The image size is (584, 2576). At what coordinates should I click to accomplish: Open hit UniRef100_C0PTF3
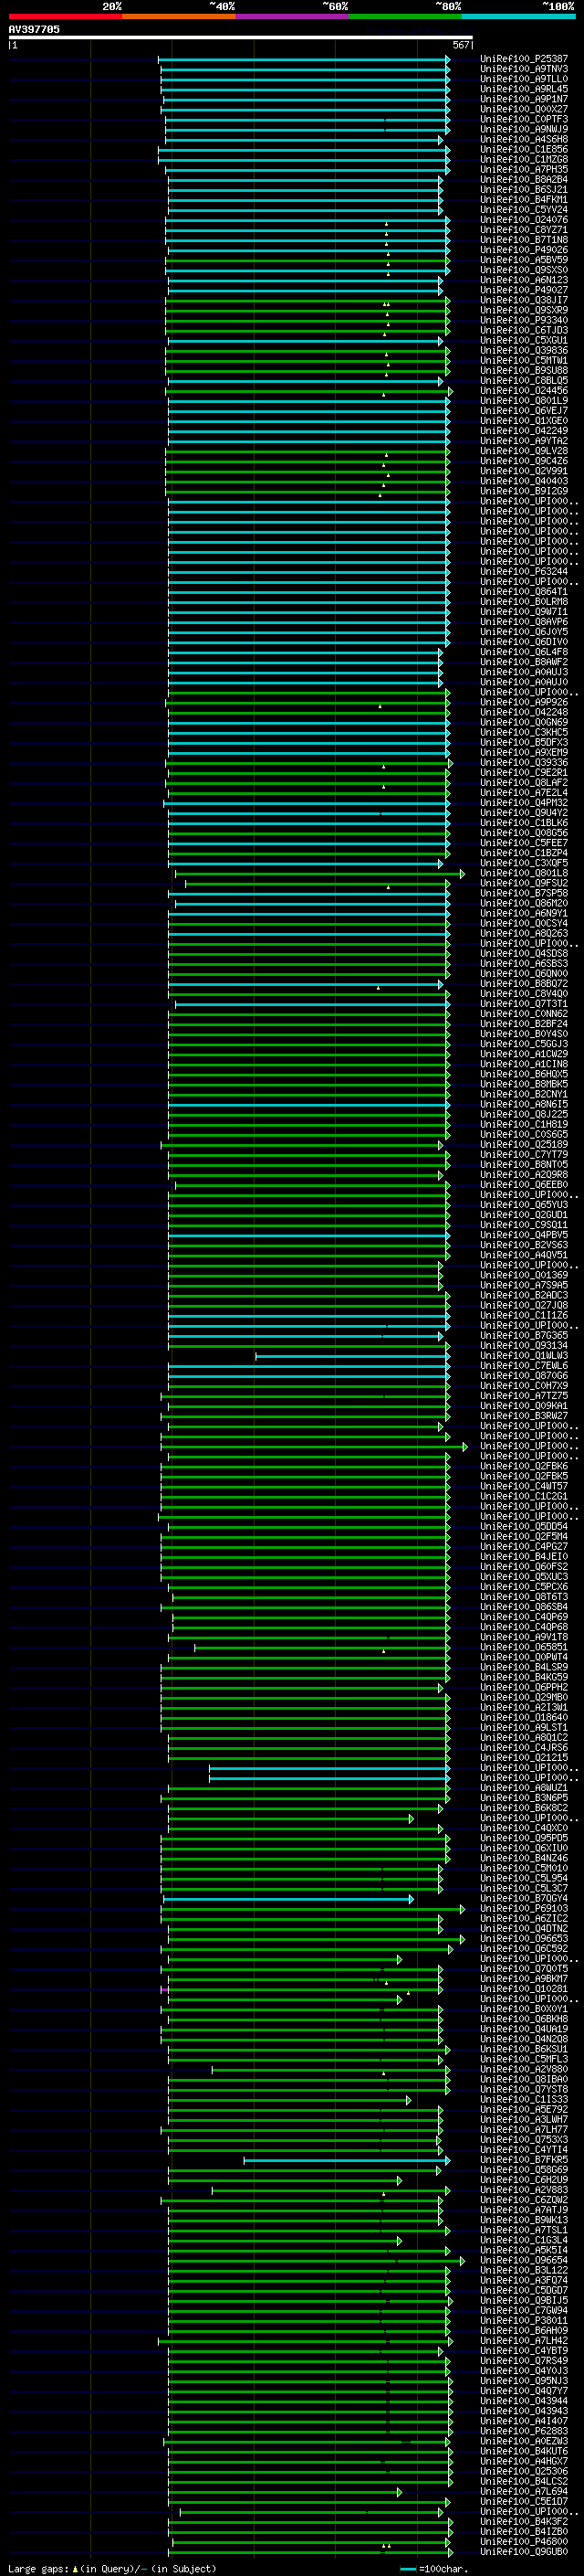click(x=524, y=119)
